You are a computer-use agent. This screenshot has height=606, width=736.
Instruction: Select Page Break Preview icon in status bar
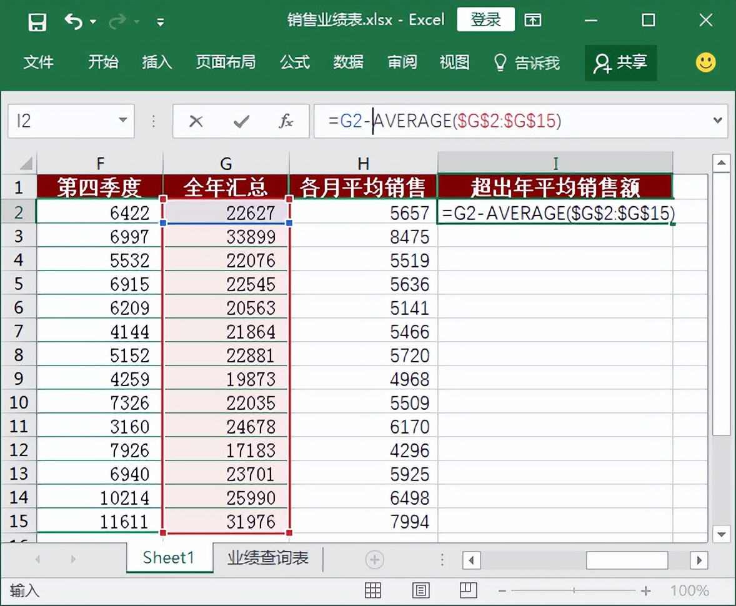468,590
